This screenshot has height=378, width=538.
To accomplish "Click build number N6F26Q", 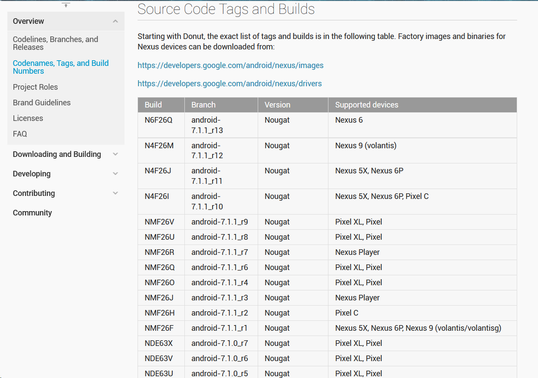I will coord(158,120).
